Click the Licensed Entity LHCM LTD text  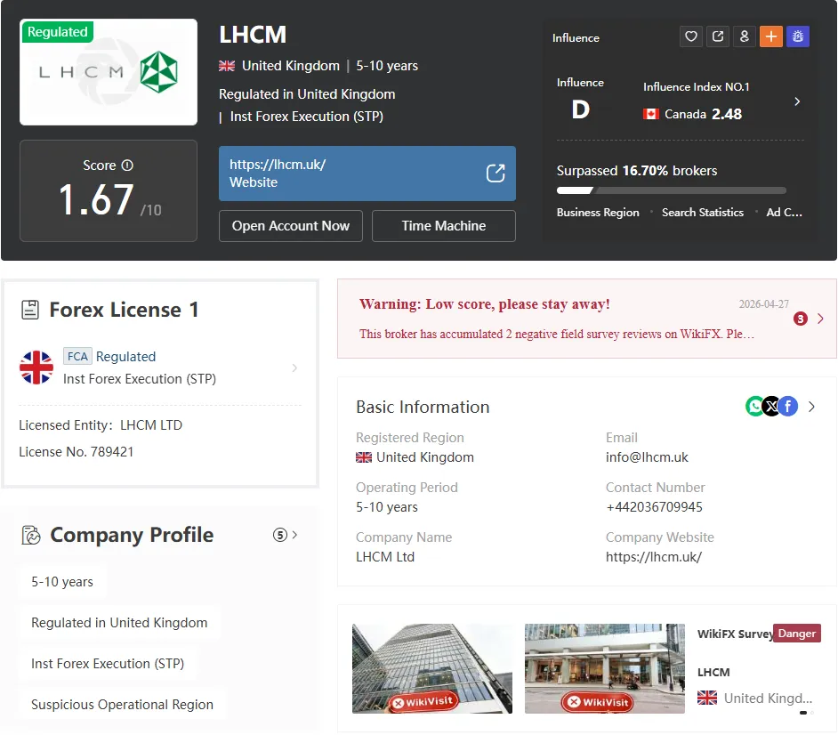101,425
